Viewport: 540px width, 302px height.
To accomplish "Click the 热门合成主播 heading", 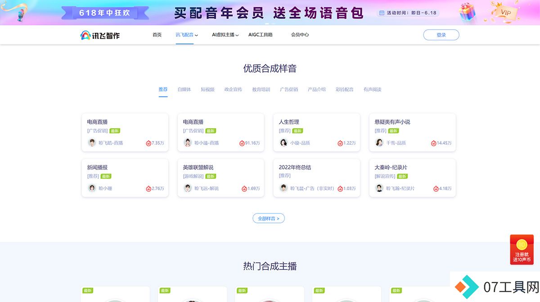I will point(270,266).
